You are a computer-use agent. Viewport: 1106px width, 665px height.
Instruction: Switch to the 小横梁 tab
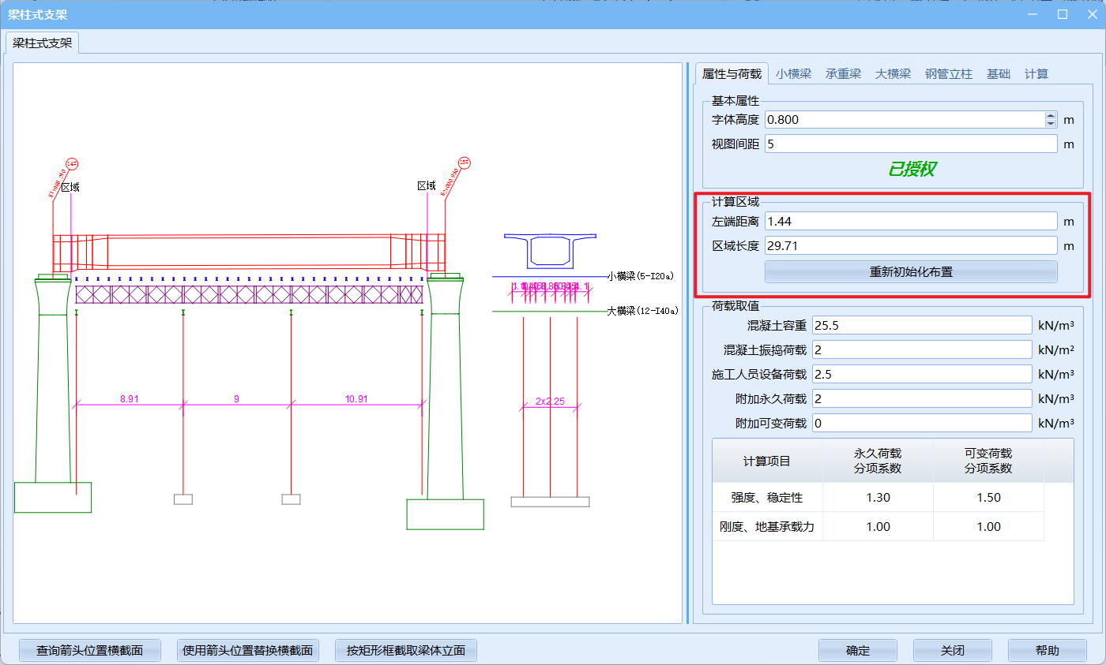pyautogui.click(x=793, y=74)
